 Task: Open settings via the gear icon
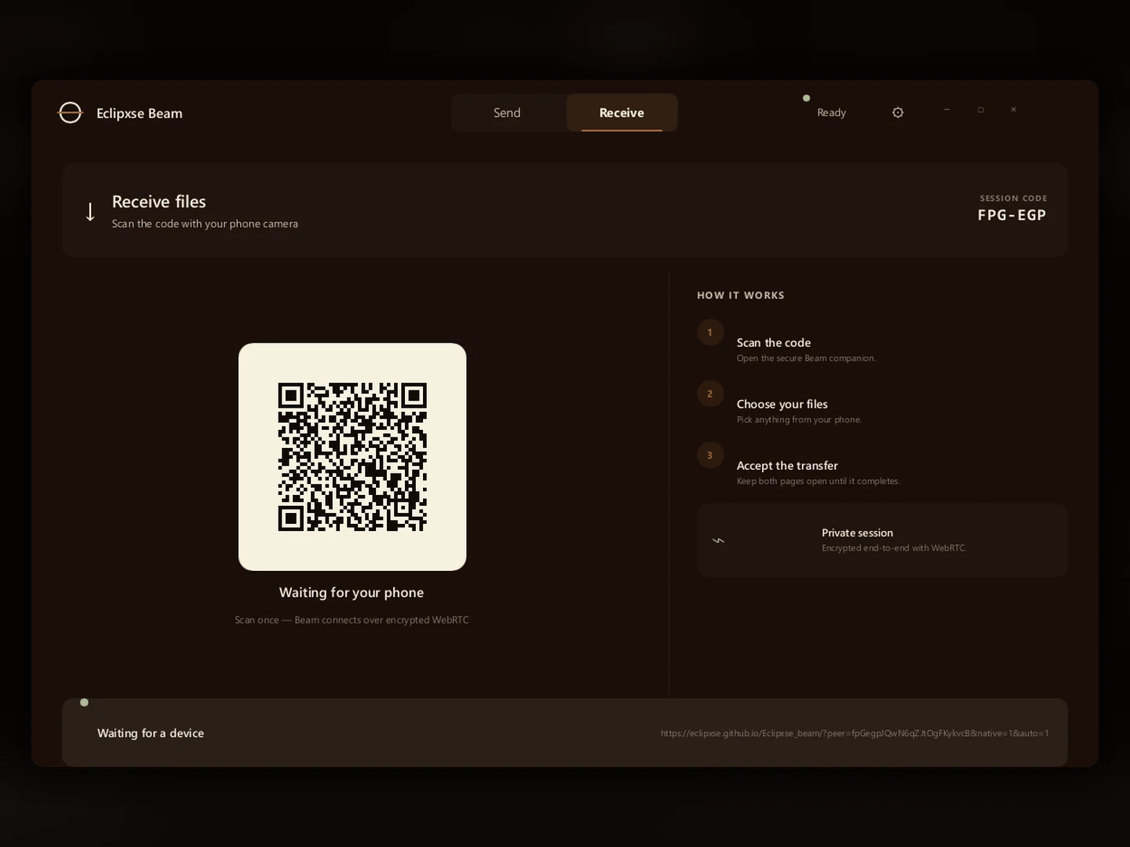[898, 113]
